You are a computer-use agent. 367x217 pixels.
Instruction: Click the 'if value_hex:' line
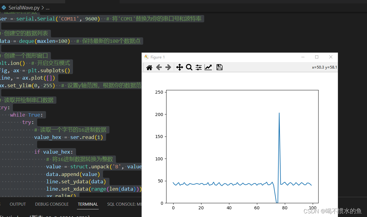pyautogui.click(x=54, y=152)
